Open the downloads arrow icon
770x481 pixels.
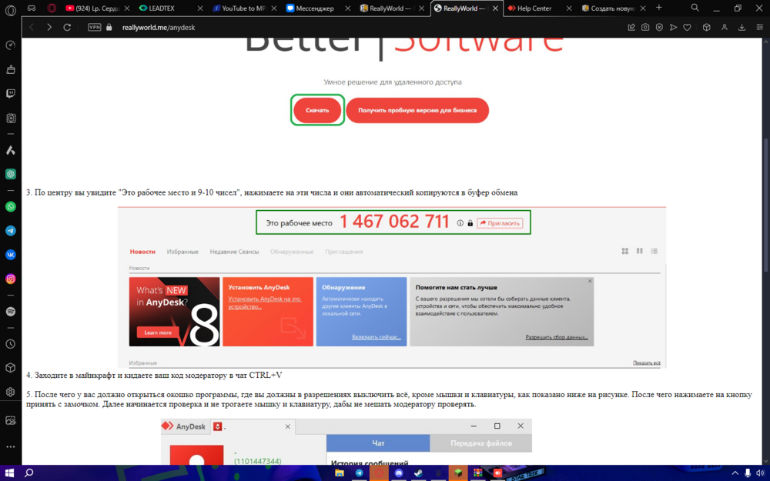pyautogui.click(x=742, y=28)
